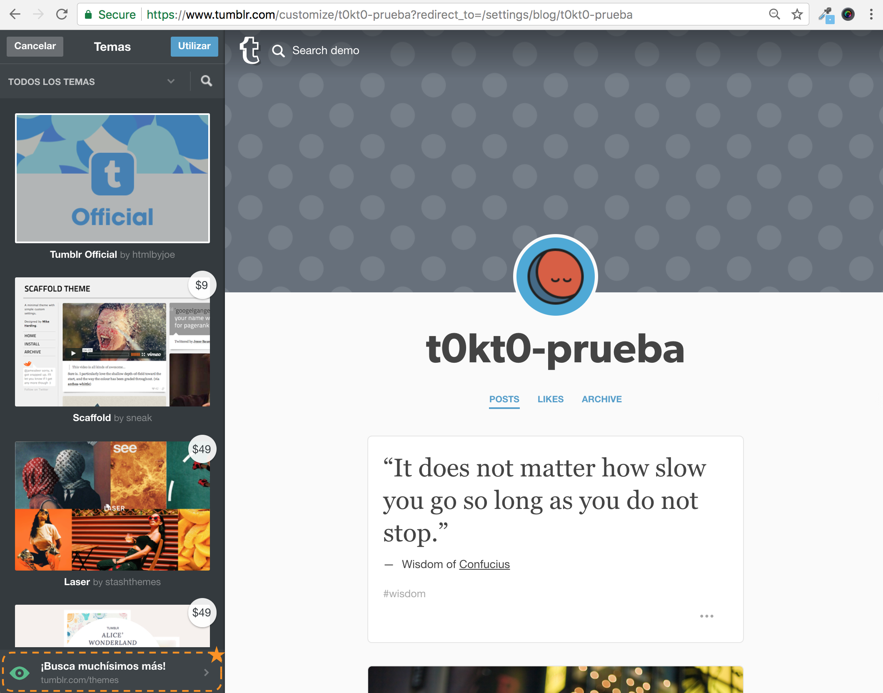This screenshot has height=693, width=883.
Task: Click the Search demo input field
Action: click(326, 51)
